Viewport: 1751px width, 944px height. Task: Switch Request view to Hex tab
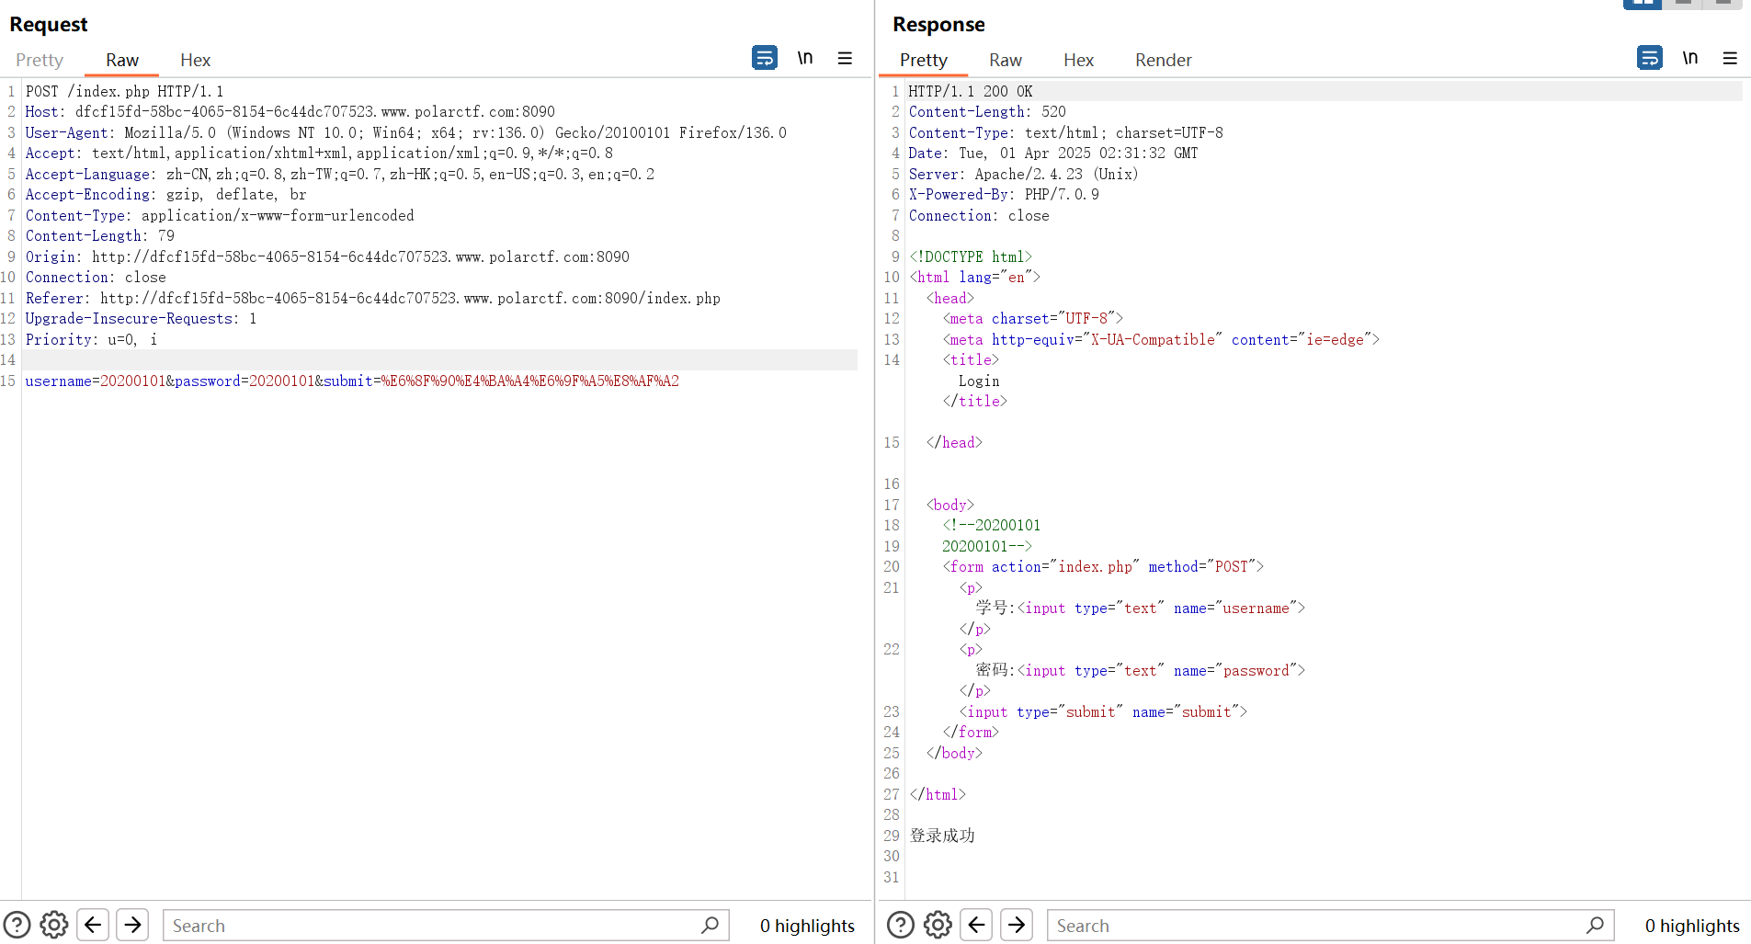click(x=195, y=60)
